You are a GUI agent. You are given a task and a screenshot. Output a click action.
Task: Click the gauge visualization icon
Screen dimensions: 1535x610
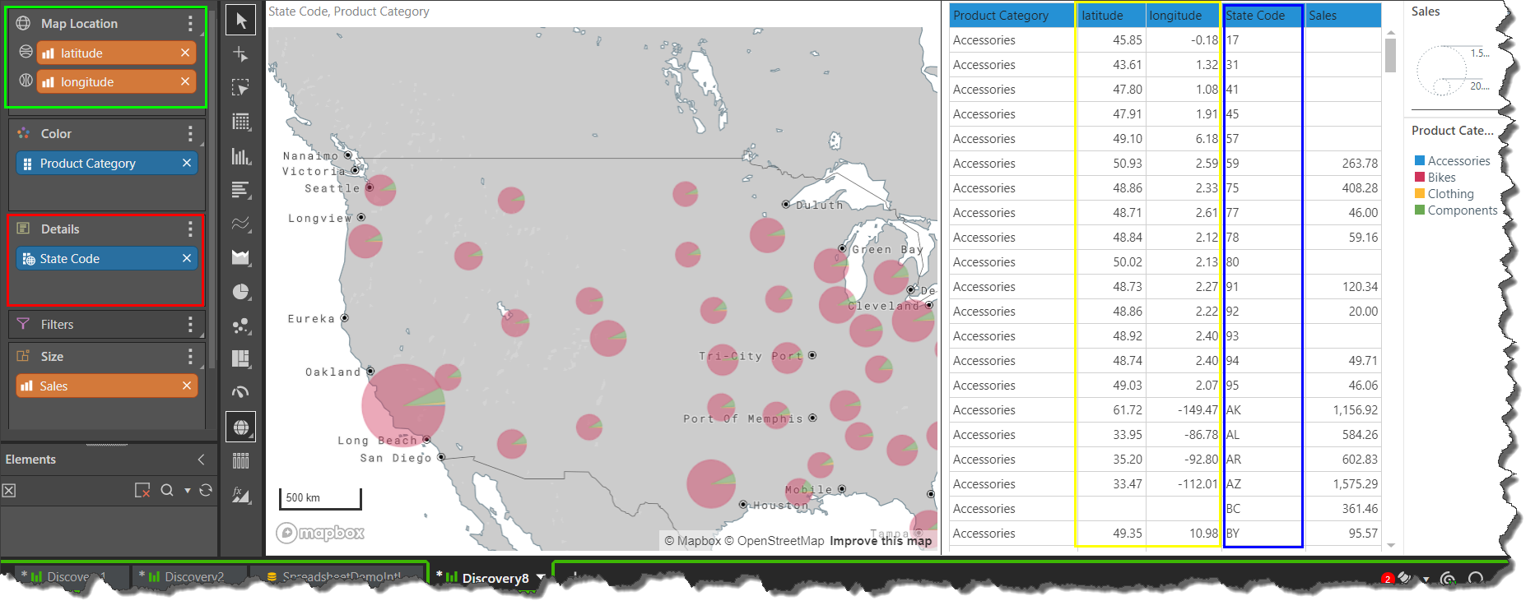coord(241,393)
